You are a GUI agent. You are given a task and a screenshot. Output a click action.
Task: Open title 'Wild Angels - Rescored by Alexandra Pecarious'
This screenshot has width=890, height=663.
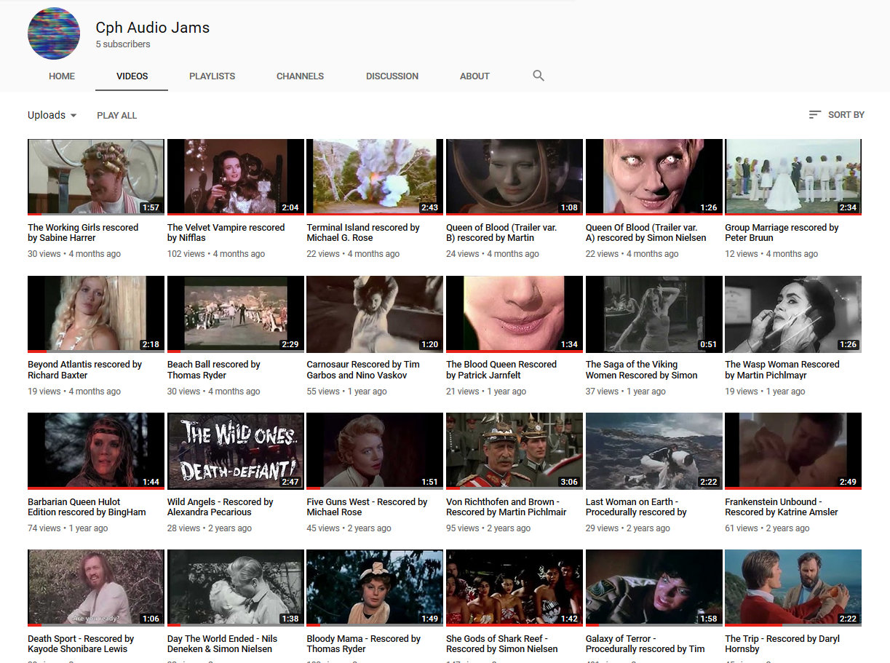click(x=220, y=507)
